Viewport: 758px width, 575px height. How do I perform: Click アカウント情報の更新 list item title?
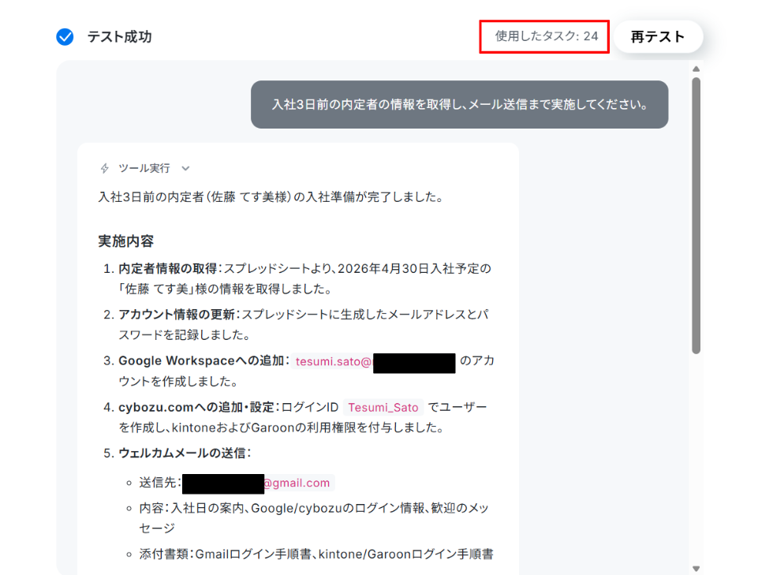(x=177, y=315)
